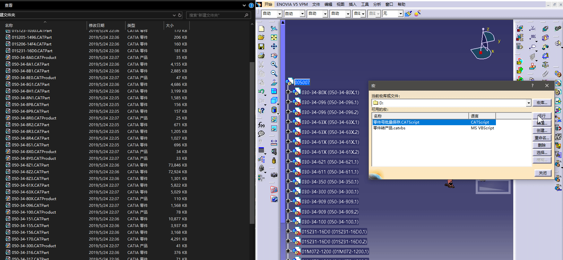This screenshot has height=260, width=563.
Task: Expand tree node 030-34-100 (050-34-100.1)
Action: point(288,222)
